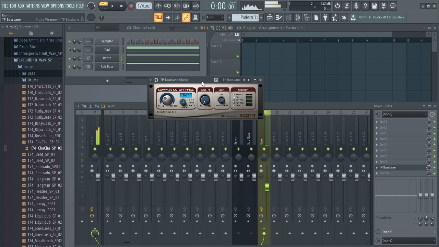
Task: Start playback with the Play button
Action: pyautogui.click(x=112, y=6)
